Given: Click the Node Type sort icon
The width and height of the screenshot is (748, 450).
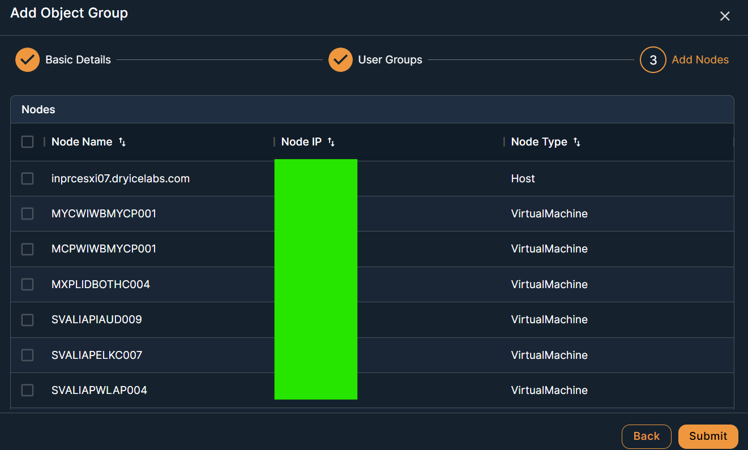Looking at the screenshot, I should pos(577,142).
